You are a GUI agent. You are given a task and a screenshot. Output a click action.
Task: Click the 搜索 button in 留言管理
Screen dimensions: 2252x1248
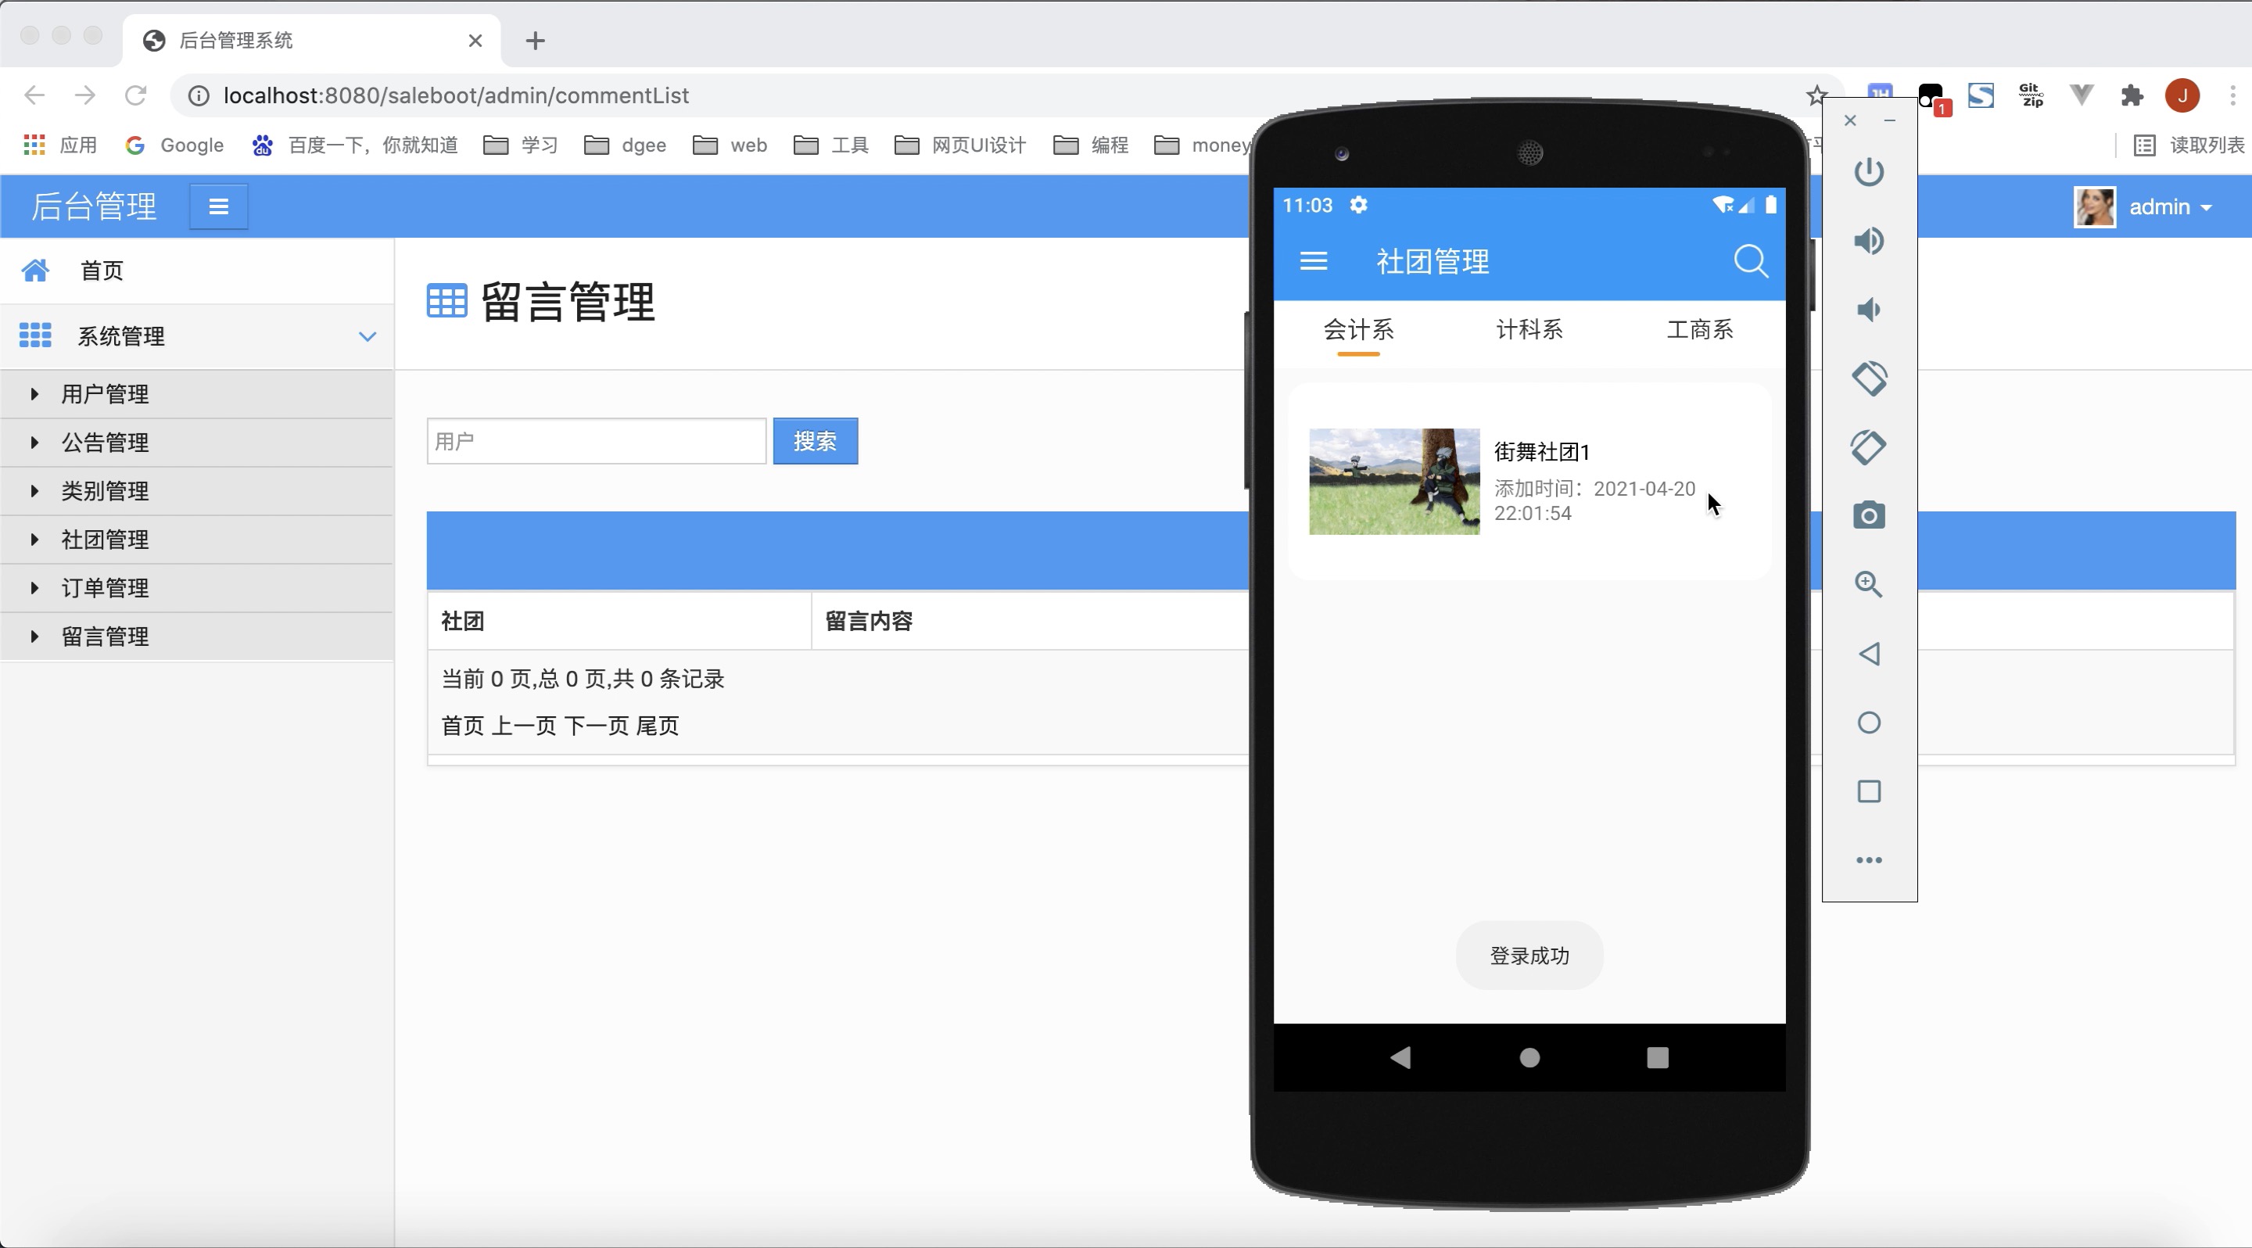coord(816,441)
